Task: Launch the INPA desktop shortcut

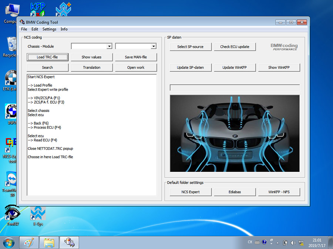Action: [x=11, y=114]
